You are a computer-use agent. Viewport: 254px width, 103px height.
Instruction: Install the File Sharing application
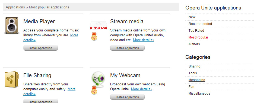(x=41, y=101)
